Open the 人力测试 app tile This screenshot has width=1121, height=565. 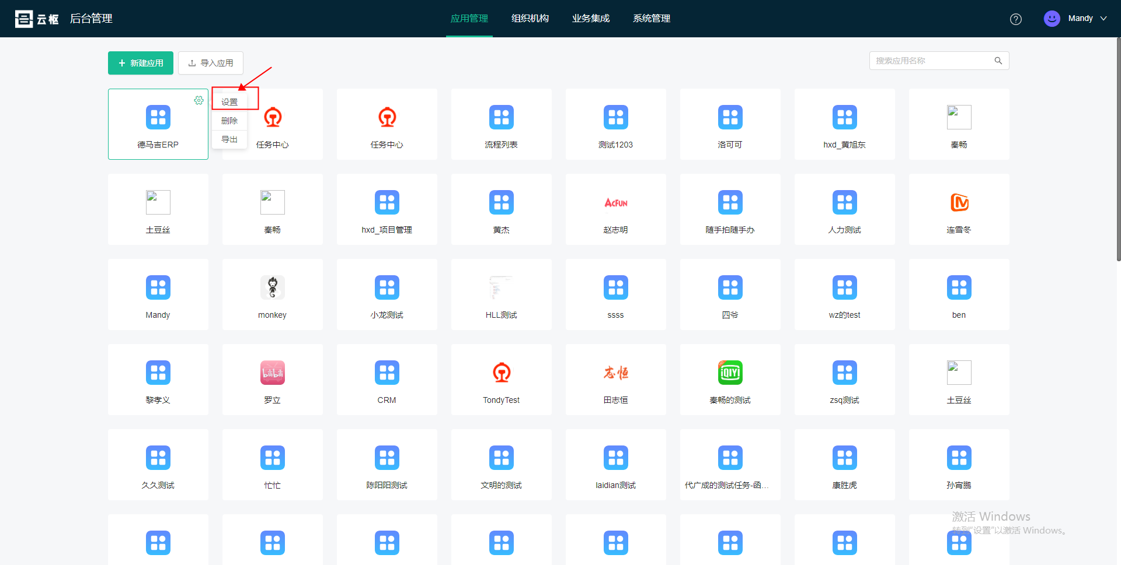tap(845, 209)
